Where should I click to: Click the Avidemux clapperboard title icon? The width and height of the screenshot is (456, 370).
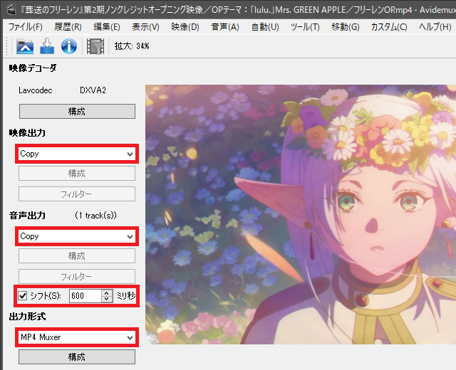point(11,9)
